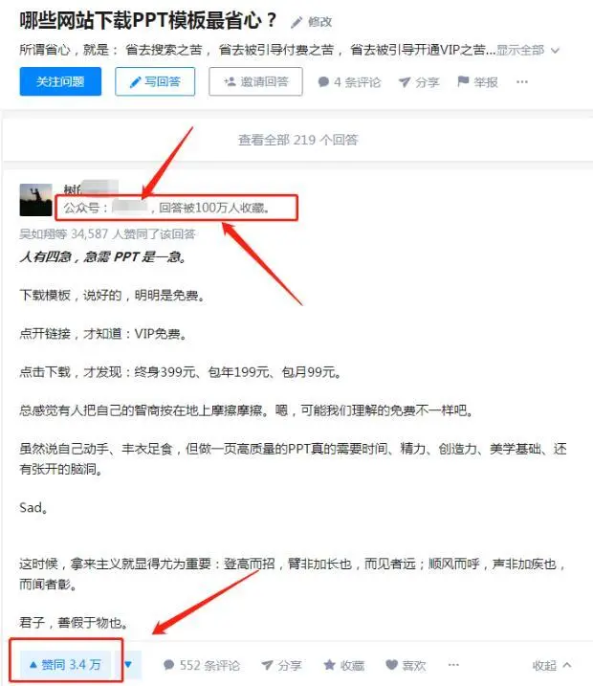The image size is (593, 686).
Task: Click the 写回答 button
Action: pyautogui.click(x=155, y=81)
